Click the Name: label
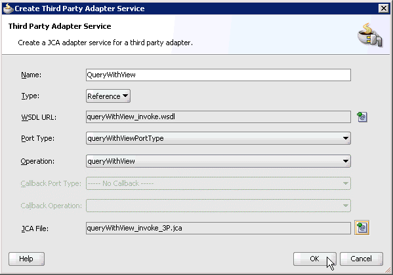The image size is (393, 275). pos(31,75)
